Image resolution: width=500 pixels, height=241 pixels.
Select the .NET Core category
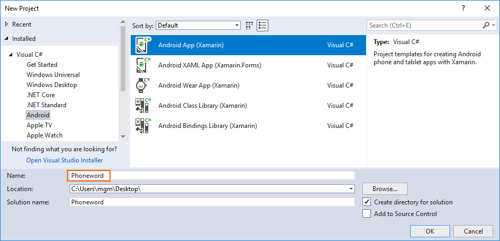pyautogui.click(x=40, y=95)
